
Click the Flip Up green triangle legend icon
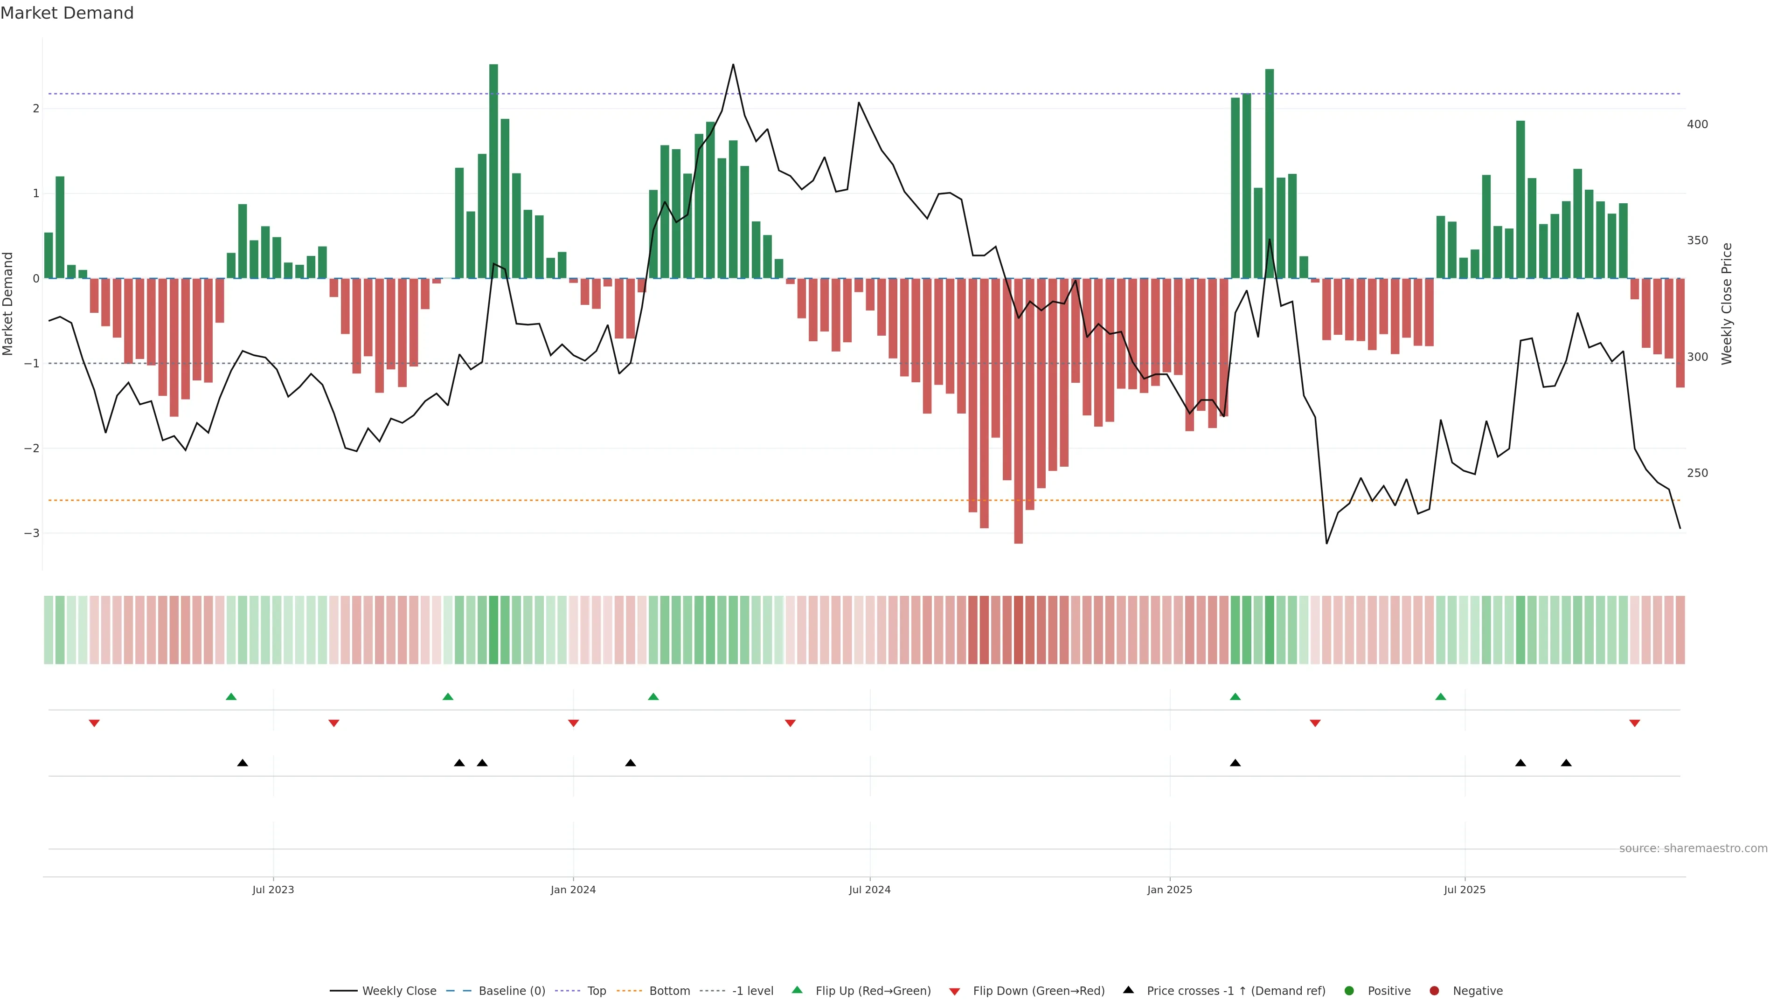pos(797,990)
